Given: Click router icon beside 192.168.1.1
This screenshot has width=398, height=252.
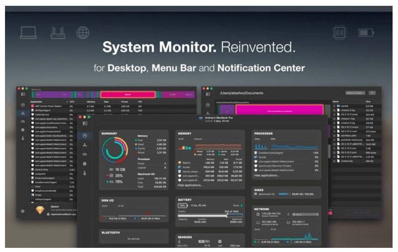Looking at the screenshot, I should pyautogui.click(x=288, y=222).
